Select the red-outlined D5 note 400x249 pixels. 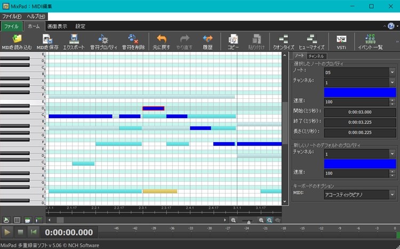(x=153, y=108)
